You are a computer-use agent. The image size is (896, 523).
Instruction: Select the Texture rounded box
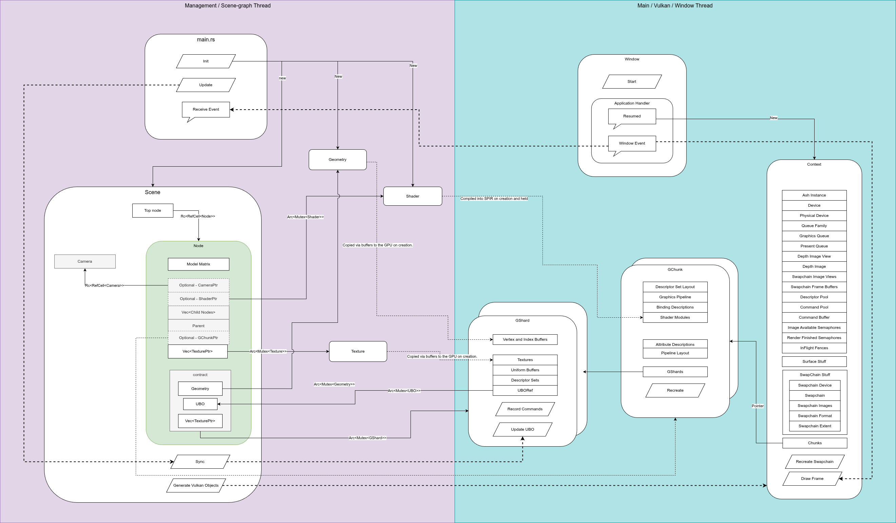click(x=358, y=351)
